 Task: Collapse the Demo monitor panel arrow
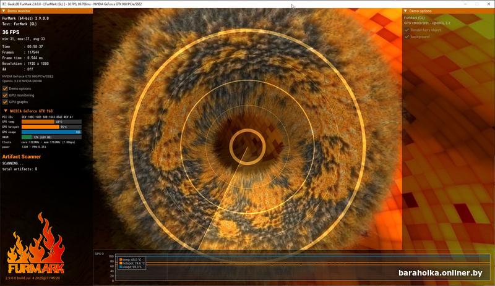click(4, 11)
